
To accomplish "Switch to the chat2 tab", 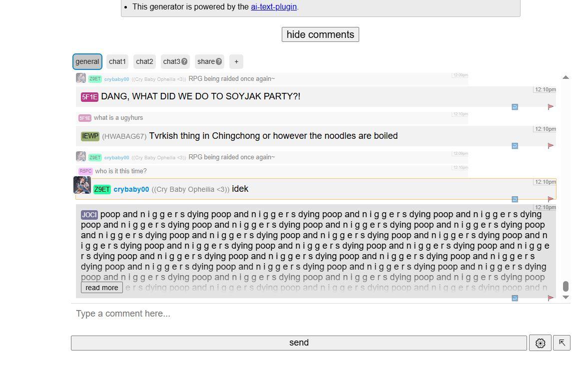I will (144, 61).
